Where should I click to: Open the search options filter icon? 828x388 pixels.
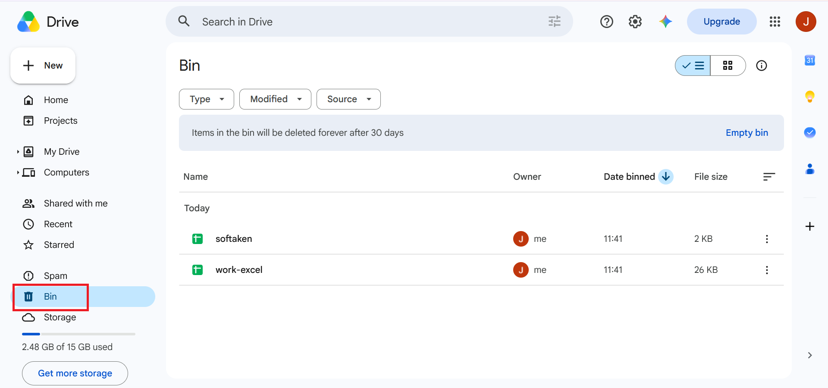554,22
